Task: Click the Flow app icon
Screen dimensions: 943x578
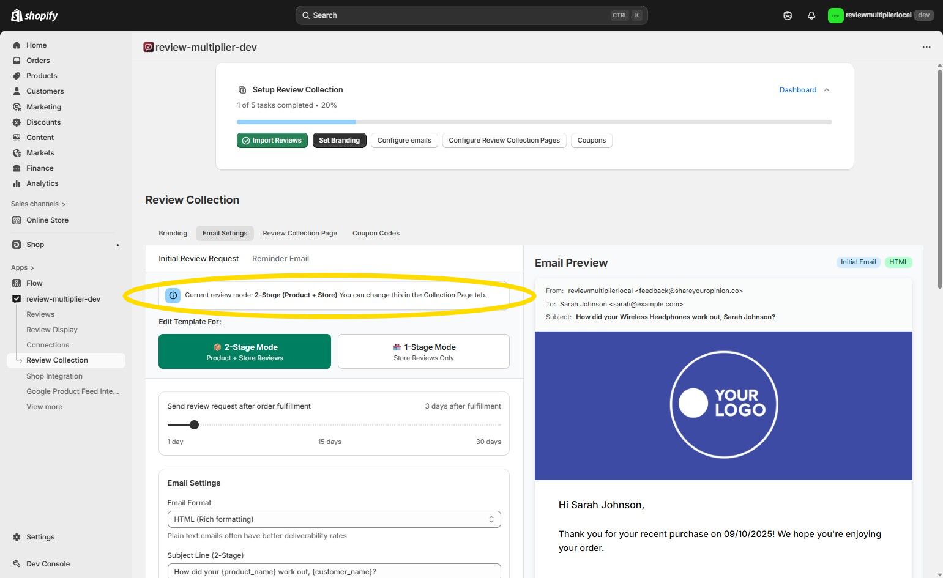Action: coord(17,283)
